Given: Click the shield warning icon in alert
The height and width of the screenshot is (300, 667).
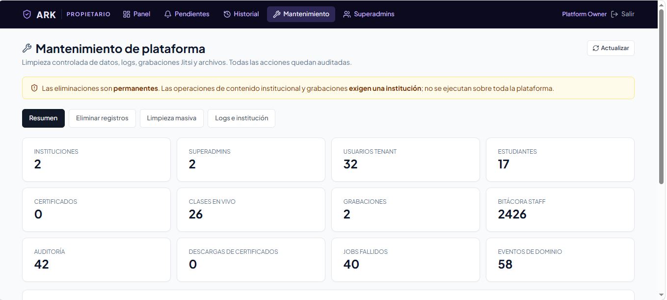Looking at the screenshot, I should [x=34, y=88].
